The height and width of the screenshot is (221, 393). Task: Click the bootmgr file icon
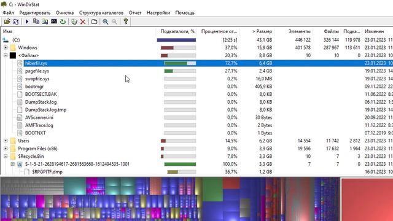point(20,87)
